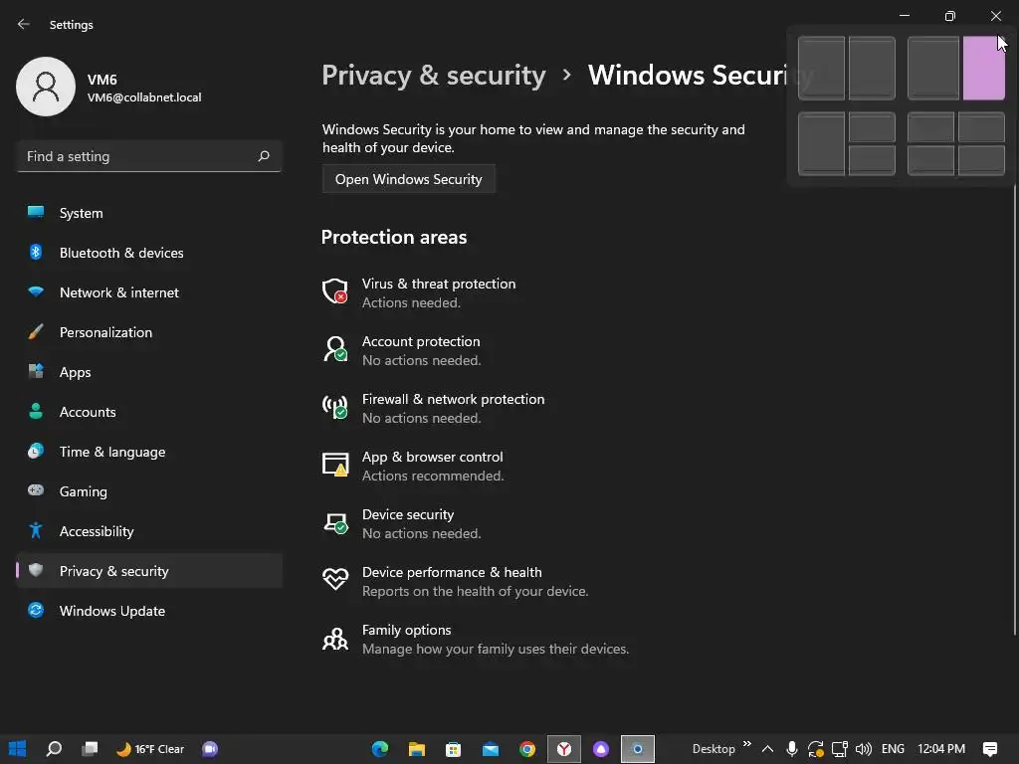Viewport: 1019px width, 764px height.
Task: Open System settings category
Action: coord(149,213)
